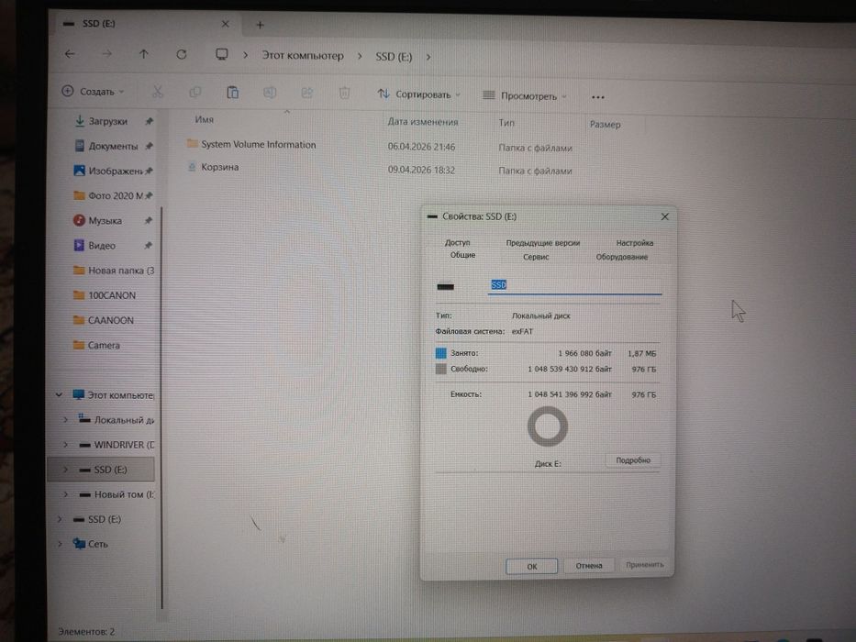Image resolution: width=856 pixels, height=642 pixels.
Task: Switch to Общие tab in properties
Action: pos(462,255)
